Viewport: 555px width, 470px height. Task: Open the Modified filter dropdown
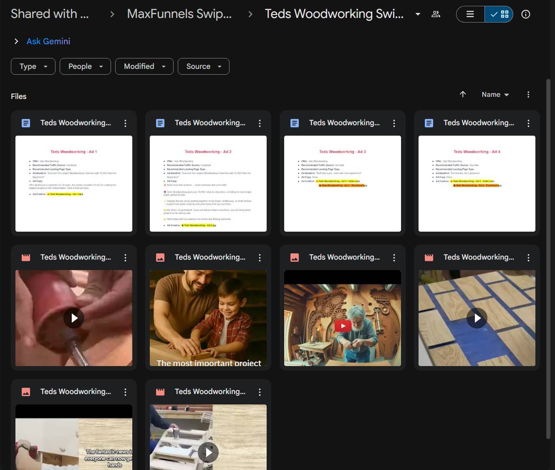[x=144, y=66]
